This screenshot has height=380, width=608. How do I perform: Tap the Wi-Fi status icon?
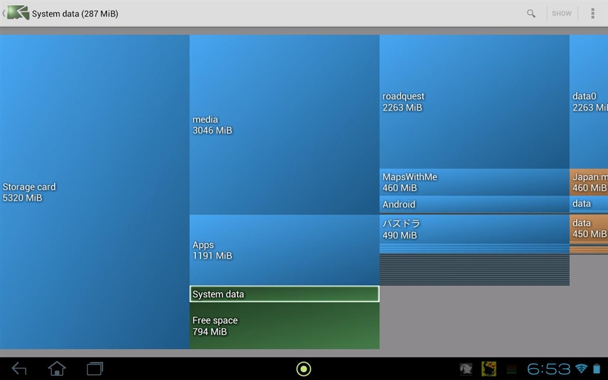click(581, 368)
